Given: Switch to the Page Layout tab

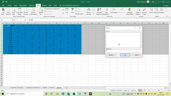Looking at the screenshot, I should pos(23,5).
